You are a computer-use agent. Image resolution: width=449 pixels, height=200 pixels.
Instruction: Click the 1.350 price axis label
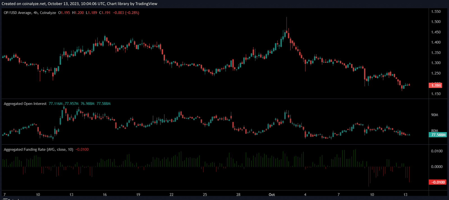[436, 53]
